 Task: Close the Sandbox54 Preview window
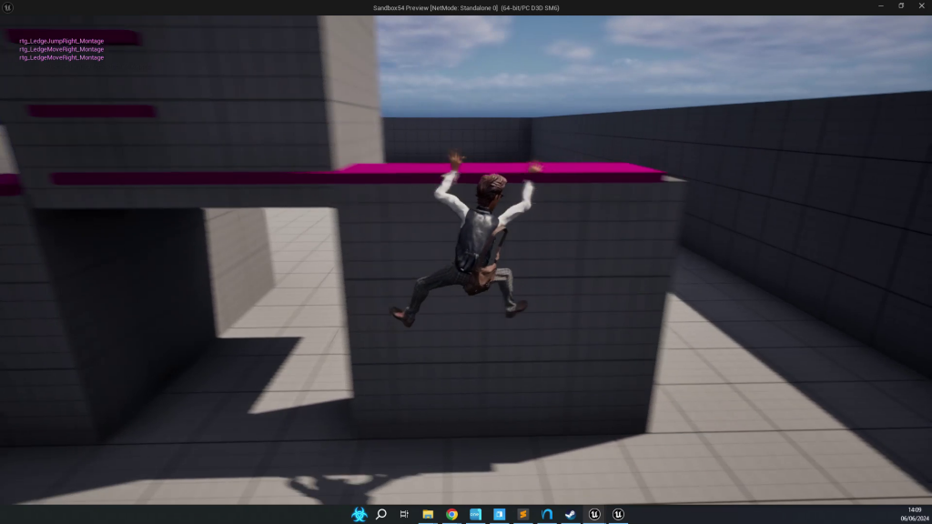[x=921, y=6]
